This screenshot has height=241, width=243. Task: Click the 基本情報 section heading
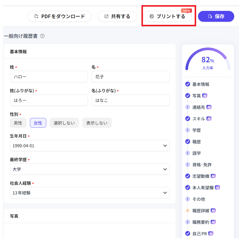(x=18, y=52)
